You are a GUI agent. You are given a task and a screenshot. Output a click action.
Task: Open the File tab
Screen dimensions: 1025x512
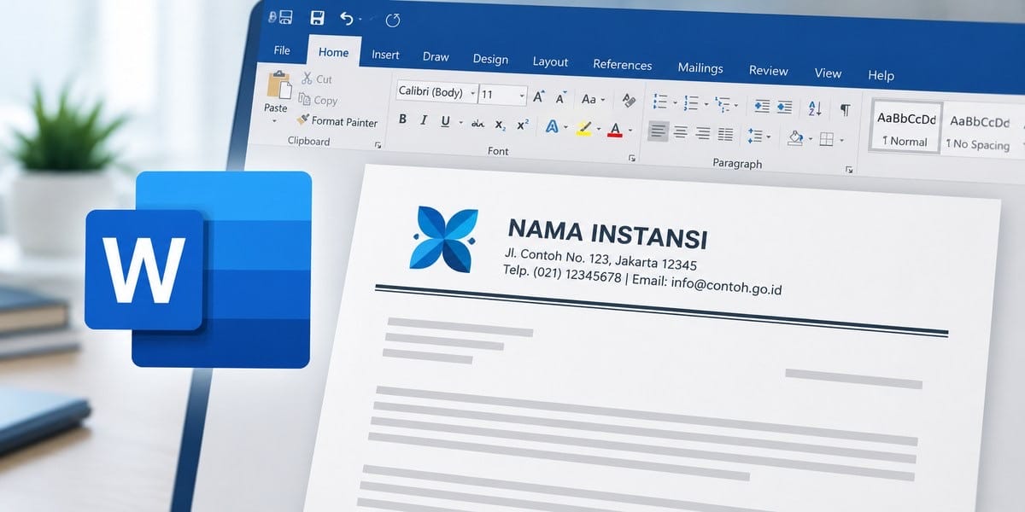(282, 50)
